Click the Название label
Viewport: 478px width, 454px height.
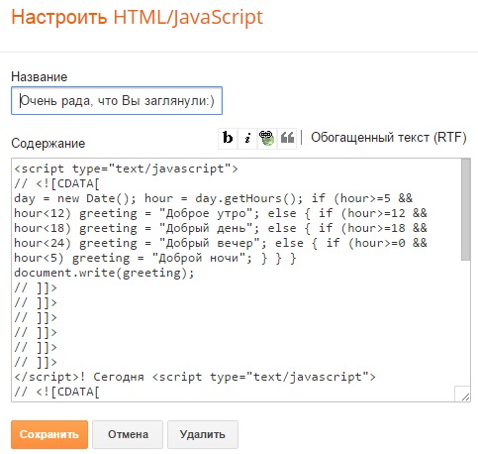[40, 76]
